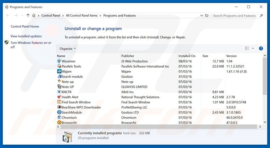Image resolution: width=270 pixels, height=148 pixels.
Task: Open the recent locations dropdown arrow
Action: [x=22, y=15]
